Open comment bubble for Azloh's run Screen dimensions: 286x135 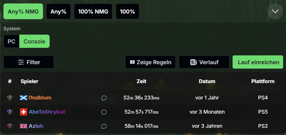point(104,126)
